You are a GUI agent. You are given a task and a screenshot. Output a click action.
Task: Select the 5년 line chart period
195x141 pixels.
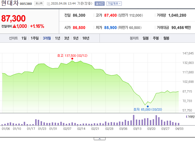[x=76, y=38]
